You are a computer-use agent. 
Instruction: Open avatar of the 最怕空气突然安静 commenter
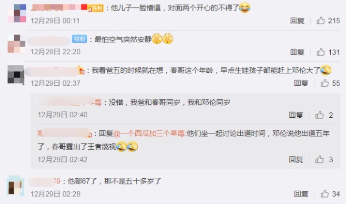16,44
